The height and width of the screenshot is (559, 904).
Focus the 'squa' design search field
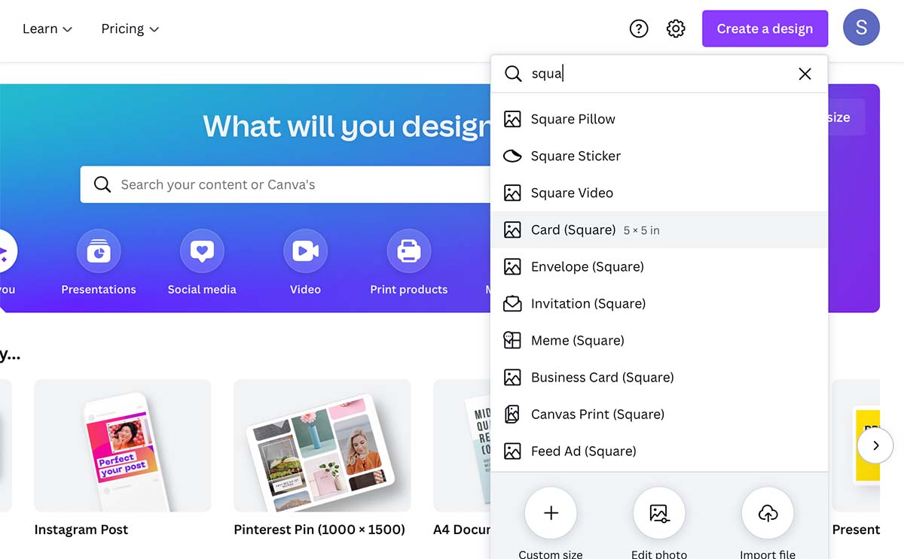point(659,74)
